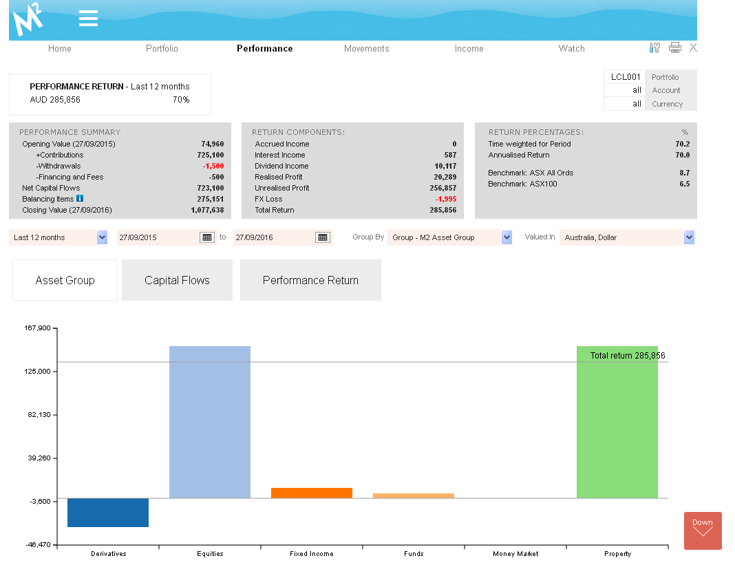Screen dimensions: 735x567
Task: Open the tools settings icon
Action: pyautogui.click(x=654, y=47)
